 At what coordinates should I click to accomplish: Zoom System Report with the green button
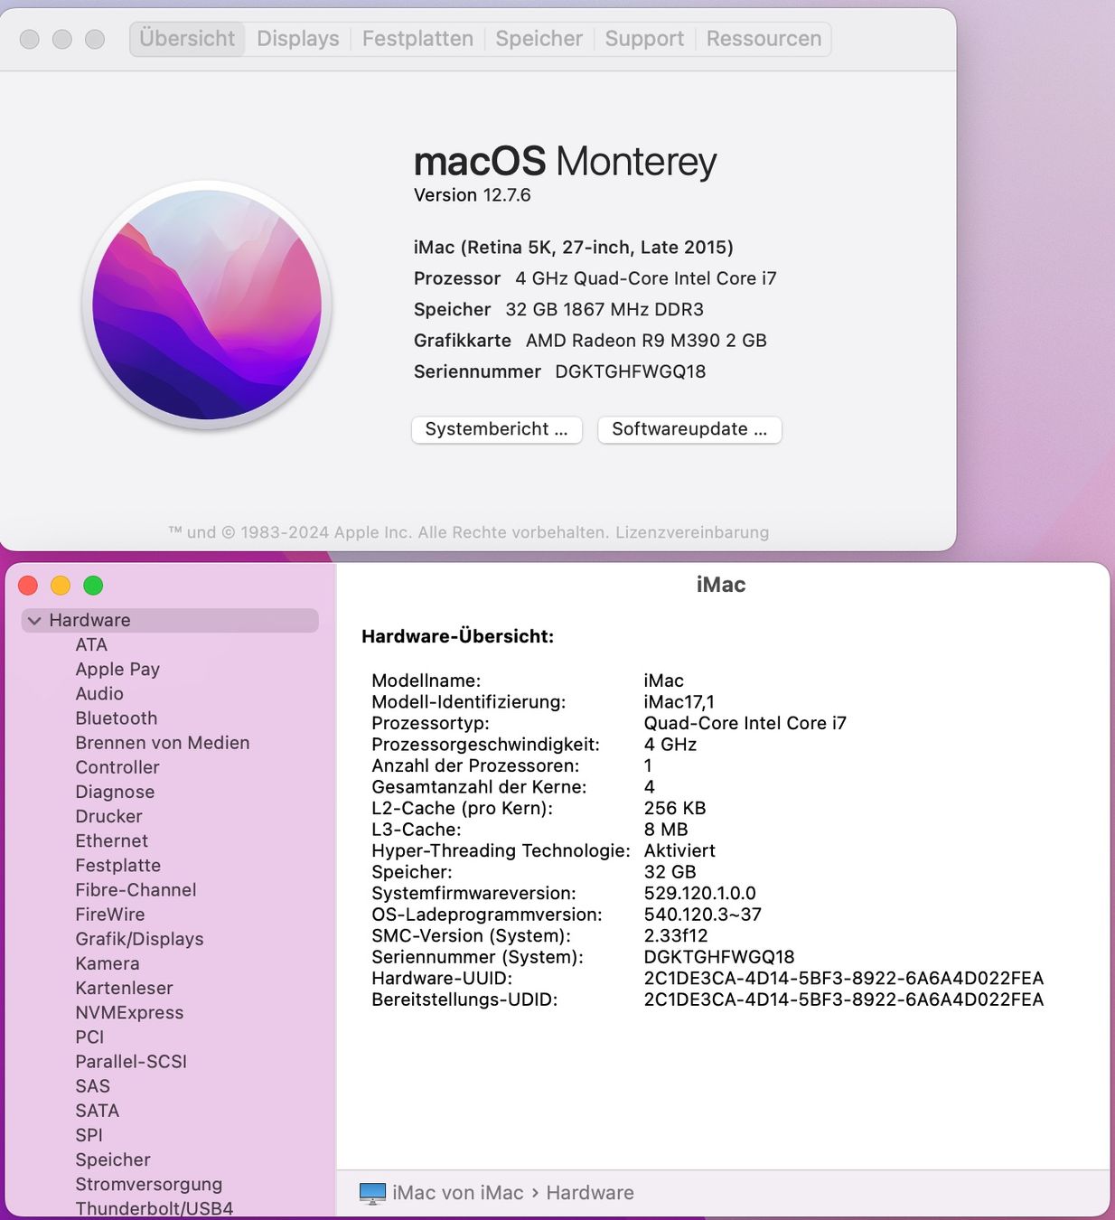(93, 586)
